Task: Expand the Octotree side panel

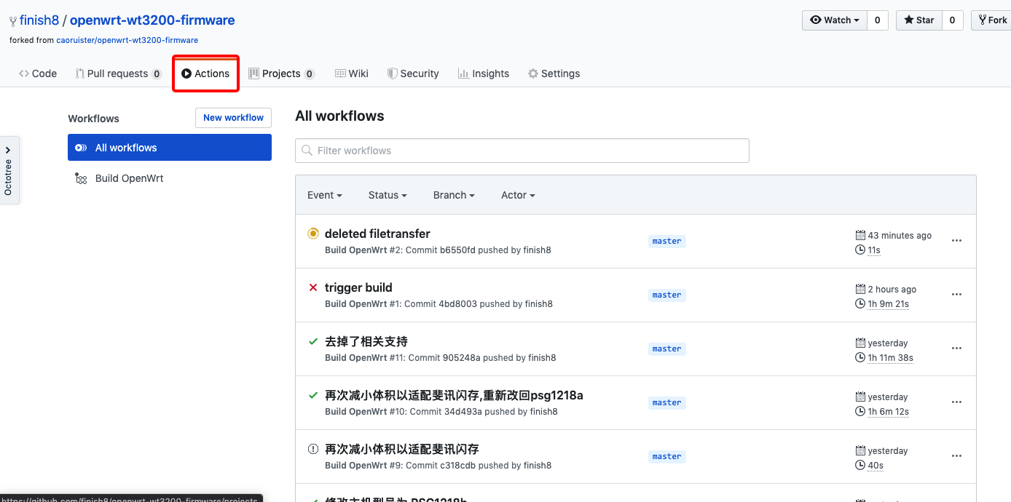Action: (9, 170)
